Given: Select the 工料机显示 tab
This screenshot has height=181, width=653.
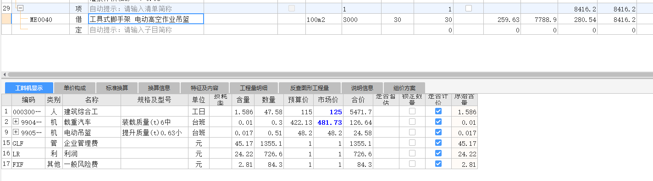Looking at the screenshot, I should click(x=29, y=88).
